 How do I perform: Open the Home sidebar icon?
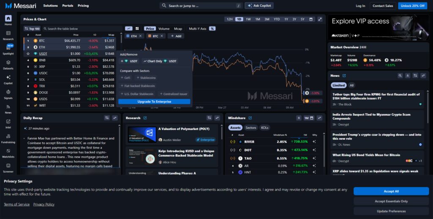click(8, 19)
